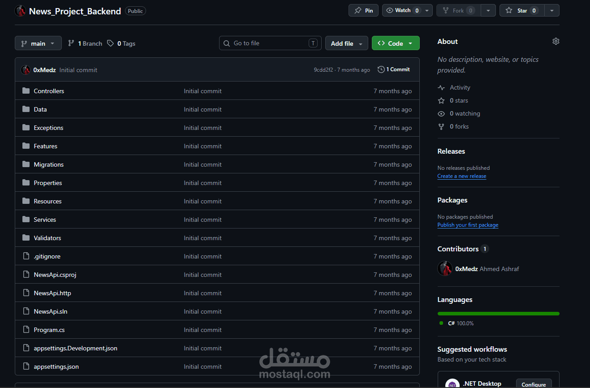Click Create a new release link
The height and width of the screenshot is (388, 590).
(462, 176)
